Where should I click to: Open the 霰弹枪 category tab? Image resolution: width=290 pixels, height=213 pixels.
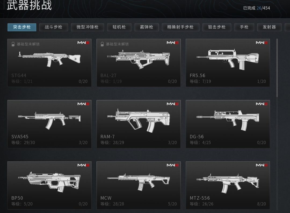coord(147,27)
